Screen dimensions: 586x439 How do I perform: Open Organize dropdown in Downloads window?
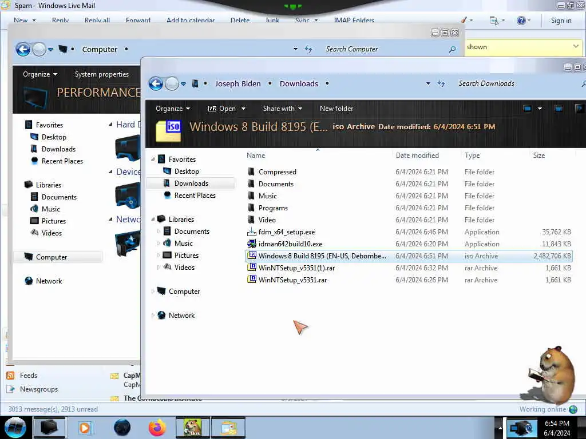coord(173,109)
